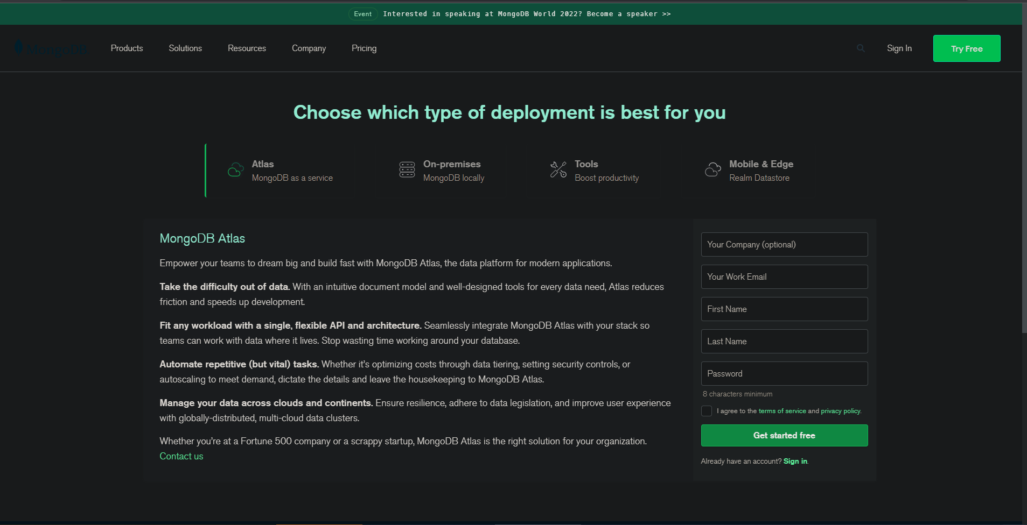Select the On-premises deployment tab

point(452,171)
